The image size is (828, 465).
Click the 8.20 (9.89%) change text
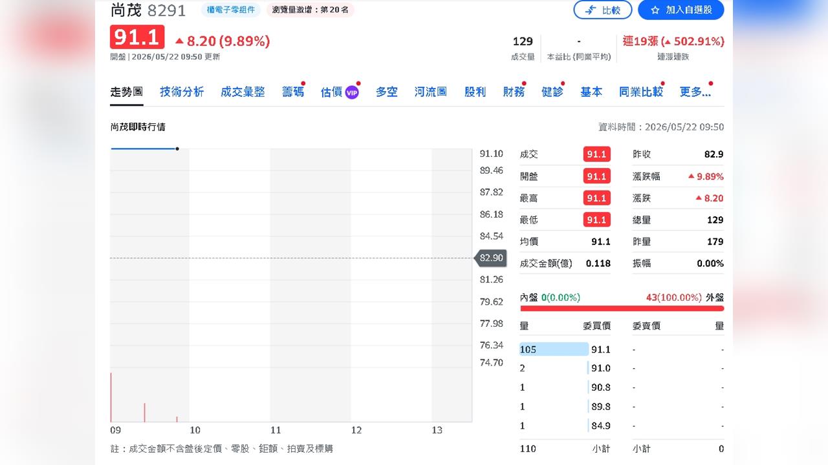(x=223, y=41)
